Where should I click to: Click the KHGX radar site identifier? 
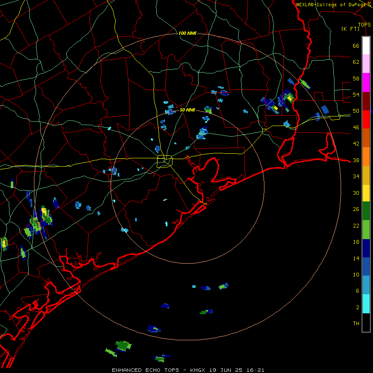point(198,370)
